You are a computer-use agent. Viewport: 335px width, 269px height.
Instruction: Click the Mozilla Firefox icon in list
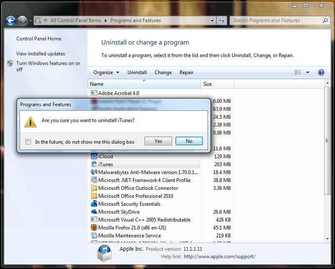click(x=94, y=228)
